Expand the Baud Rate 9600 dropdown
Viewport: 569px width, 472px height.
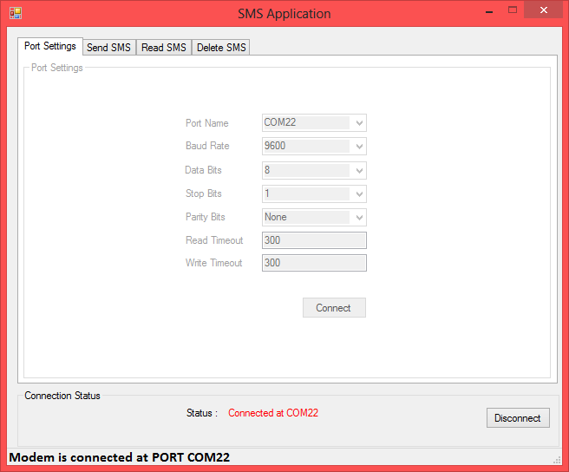click(314, 146)
